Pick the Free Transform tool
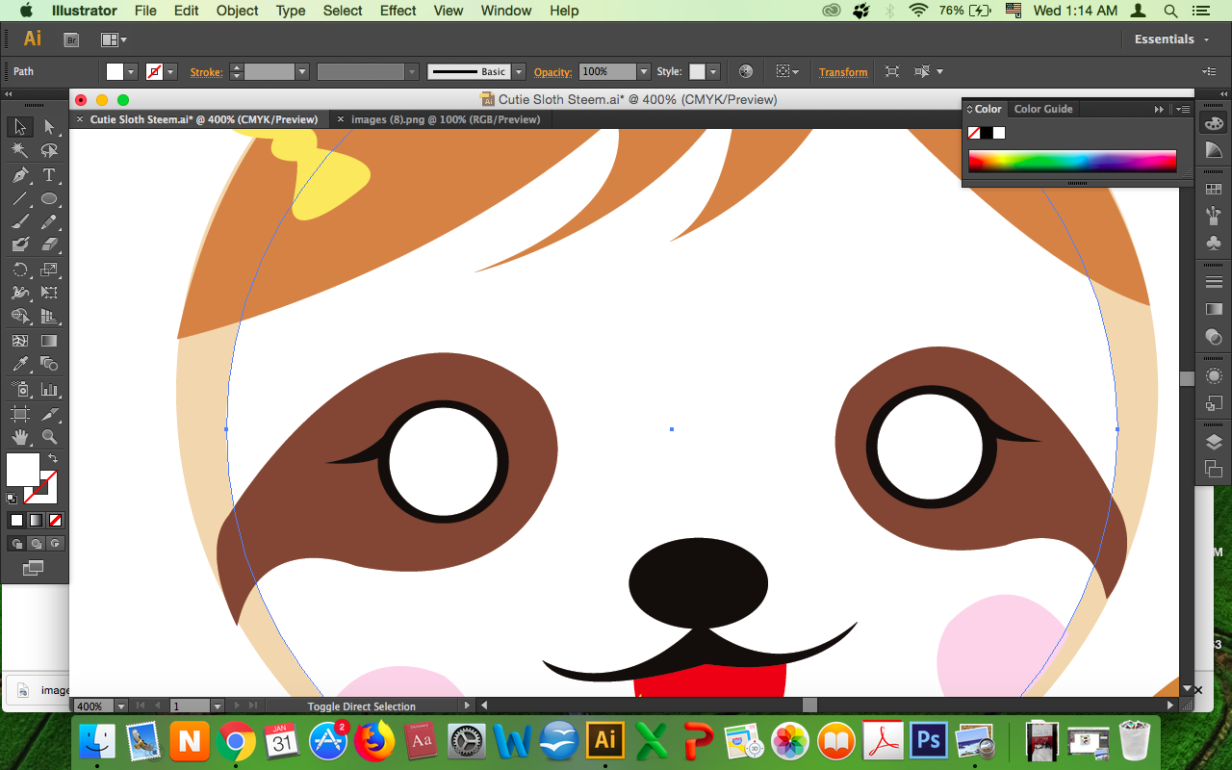 [49, 294]
